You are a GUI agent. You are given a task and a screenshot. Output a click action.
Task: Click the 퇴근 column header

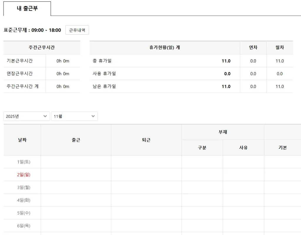(x=146, y=140)
